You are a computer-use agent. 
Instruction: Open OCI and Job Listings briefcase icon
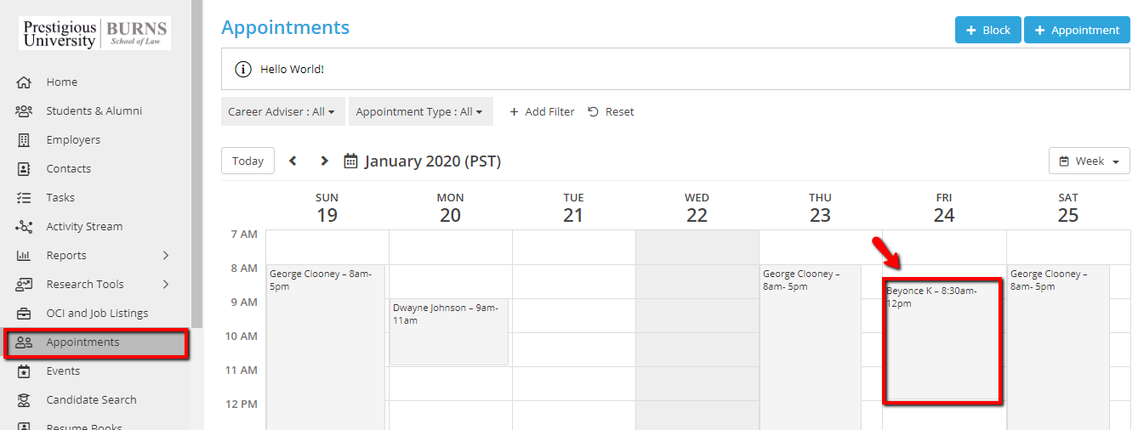(x=24, y=314)
